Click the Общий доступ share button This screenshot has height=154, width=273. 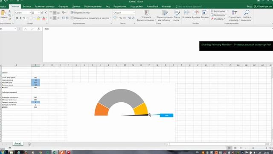click(263, 6)
